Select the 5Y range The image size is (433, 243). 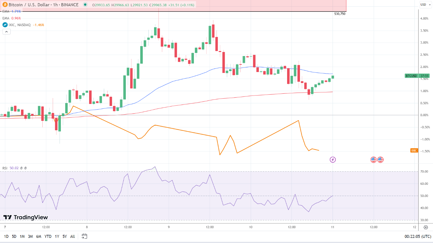click(65, 236)
